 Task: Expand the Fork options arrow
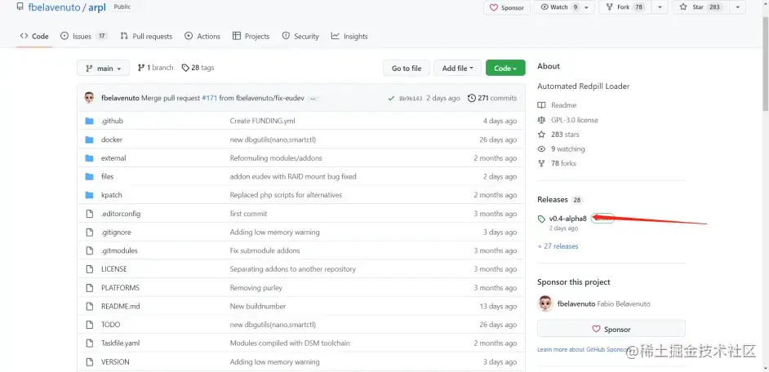[x=660, y=7]
